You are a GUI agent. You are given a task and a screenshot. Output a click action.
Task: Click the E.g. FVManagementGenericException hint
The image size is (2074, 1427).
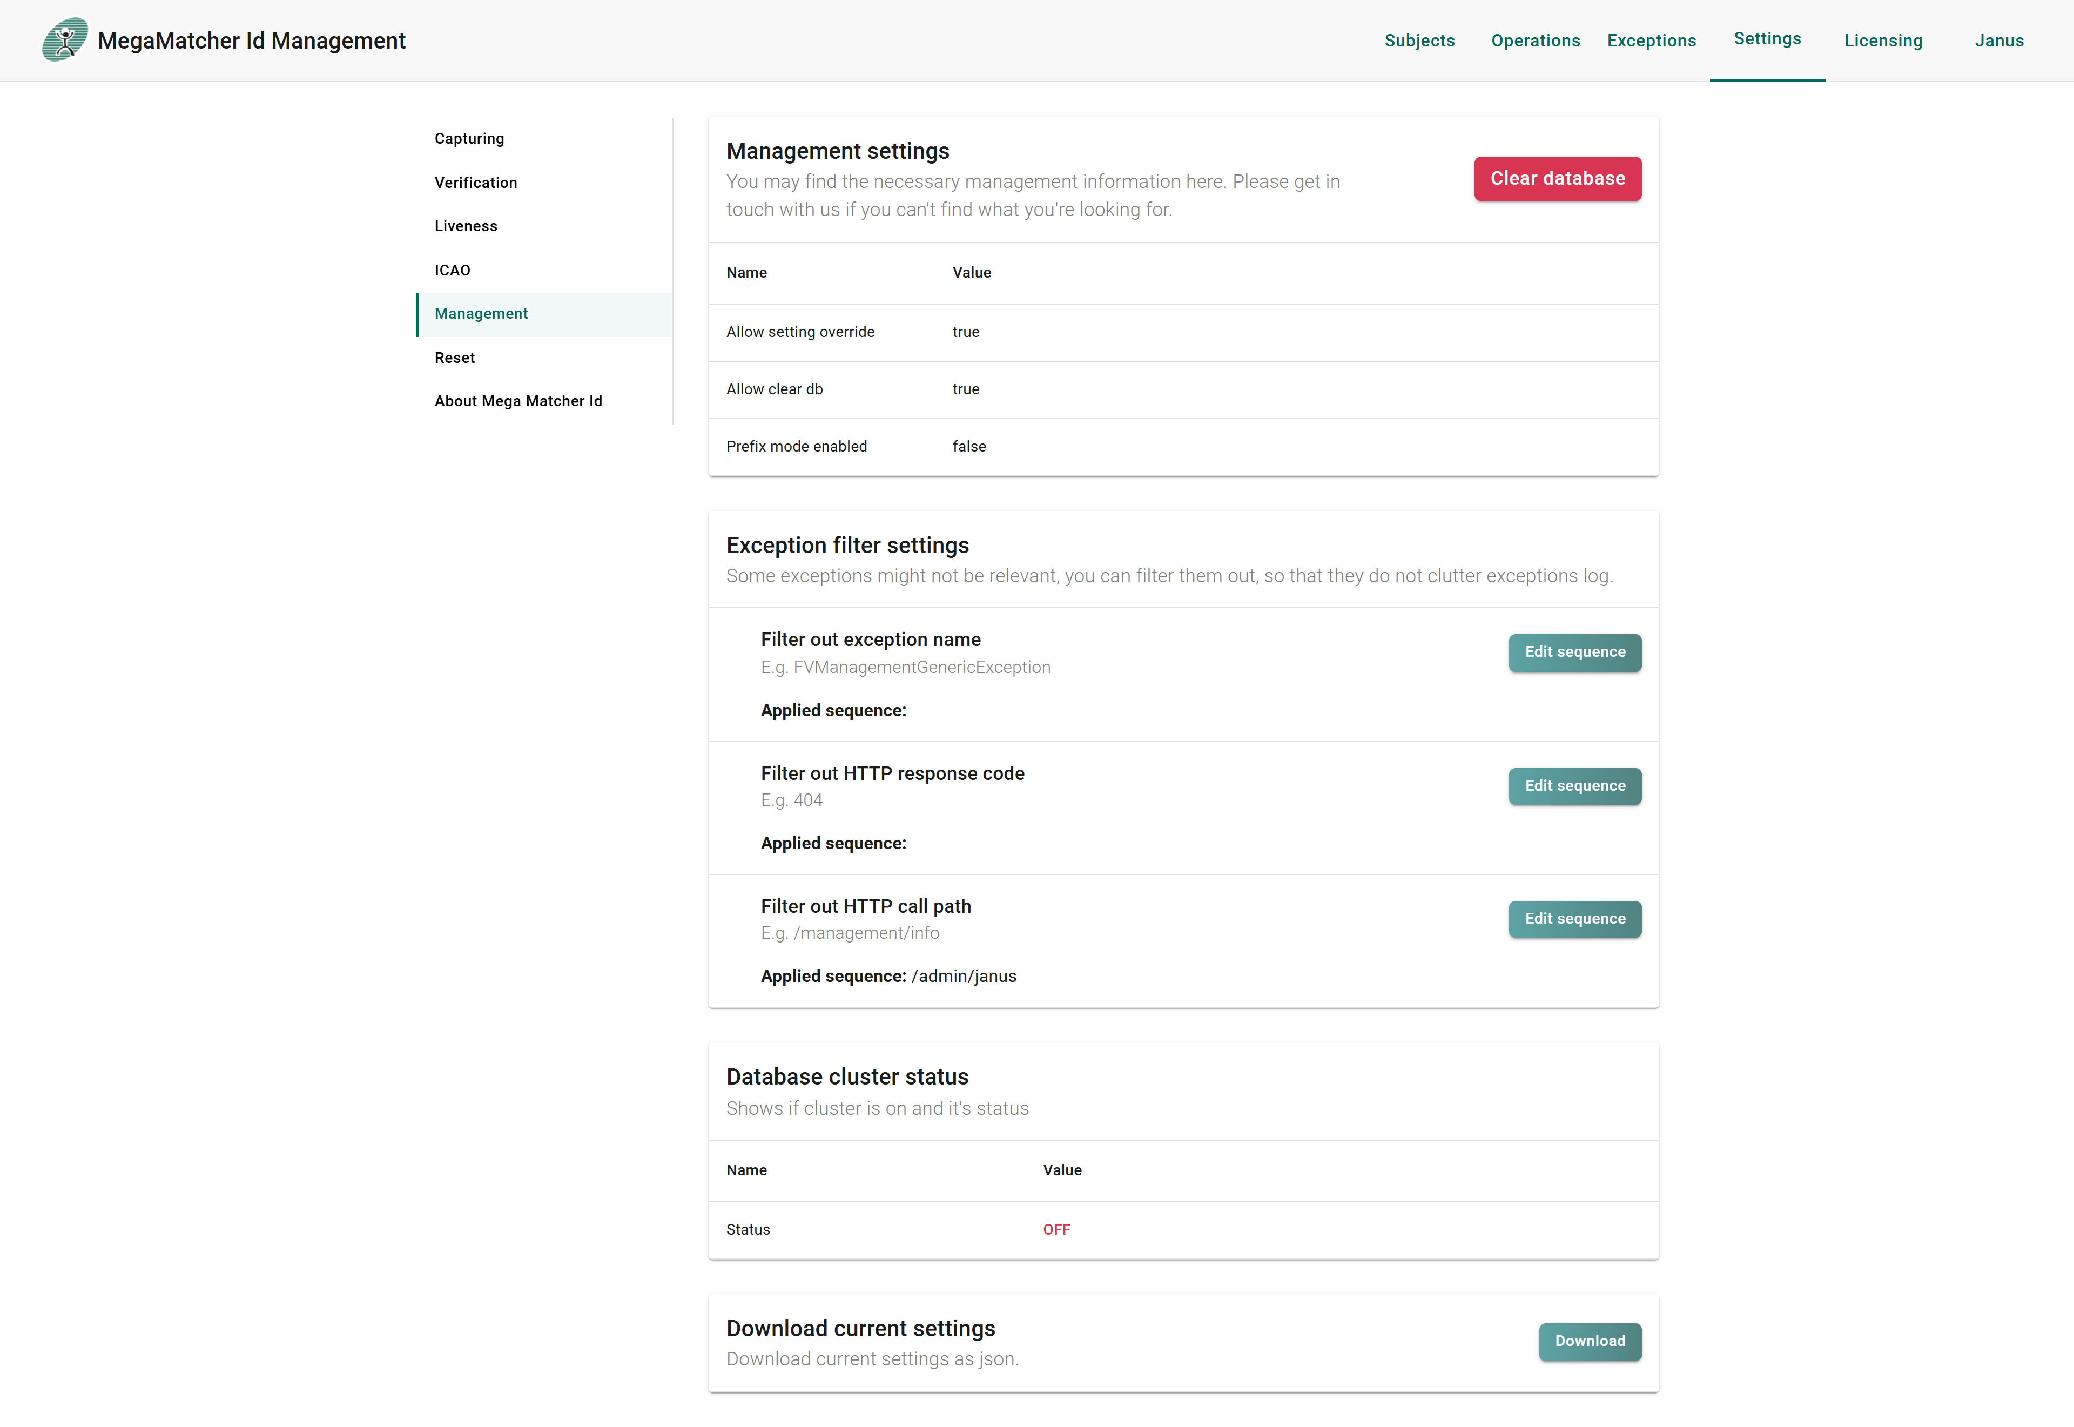[906, 668]
